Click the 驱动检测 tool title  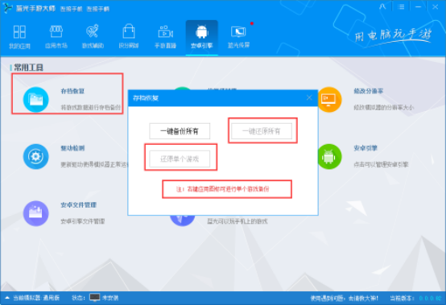[x=72, y=148]
